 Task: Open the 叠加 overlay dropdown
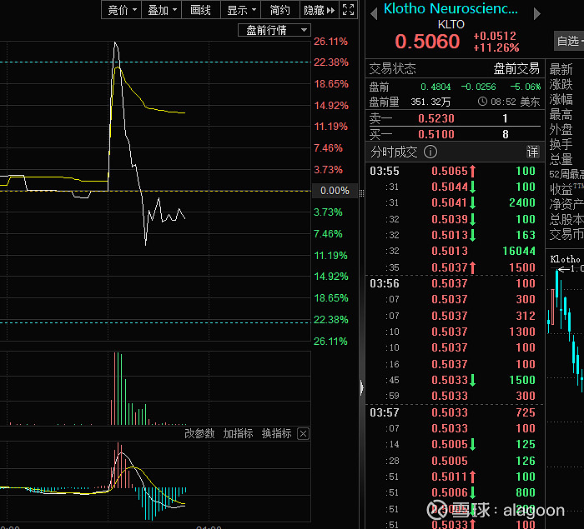tap(162, 10)
